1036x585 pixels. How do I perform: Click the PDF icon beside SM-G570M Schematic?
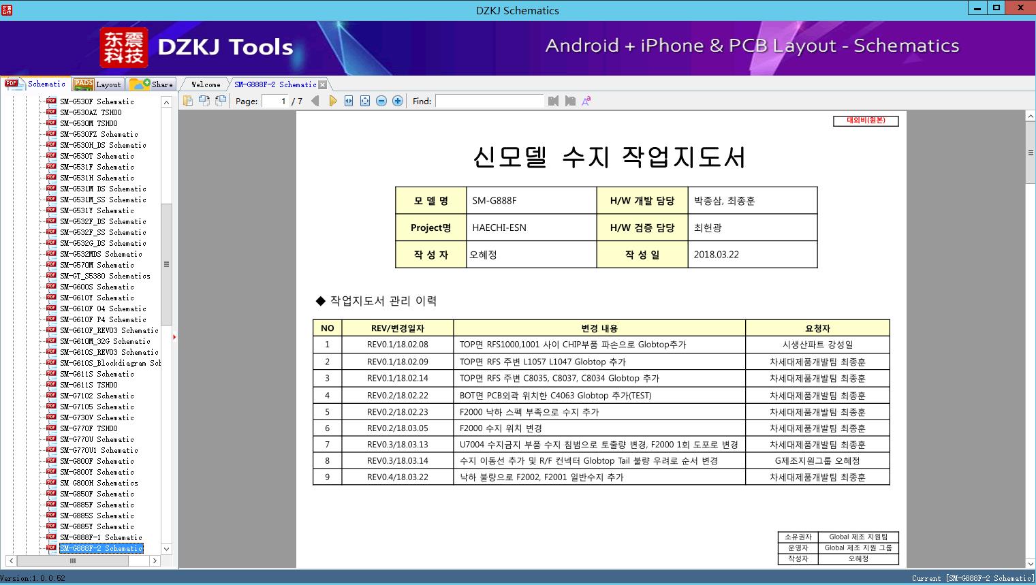point(51,264)
